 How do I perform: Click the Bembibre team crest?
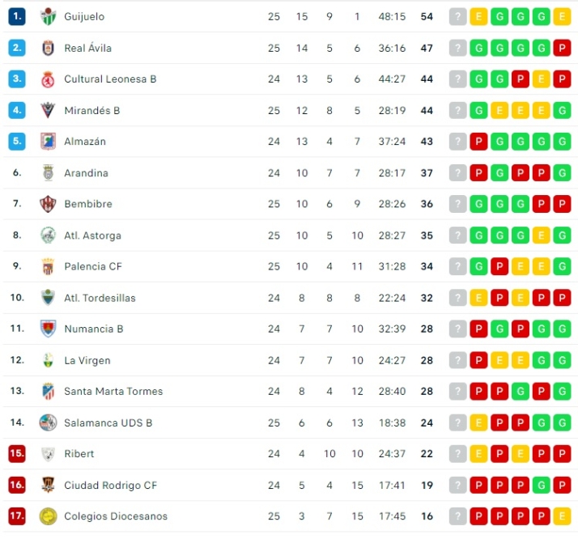tap(48, 204)
